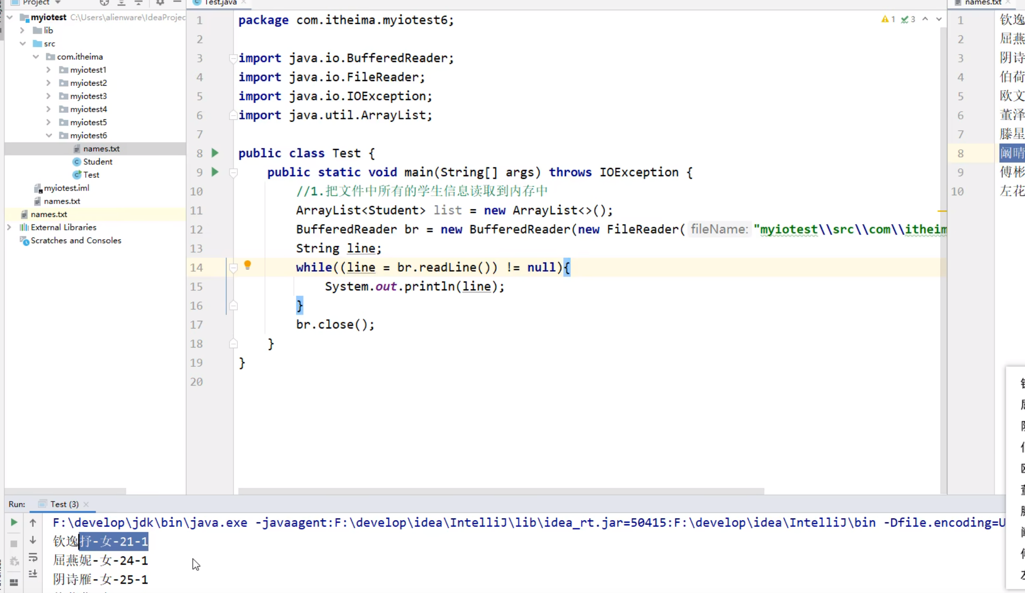Click the warning indicator at editor top right

[x=888, y=20]
